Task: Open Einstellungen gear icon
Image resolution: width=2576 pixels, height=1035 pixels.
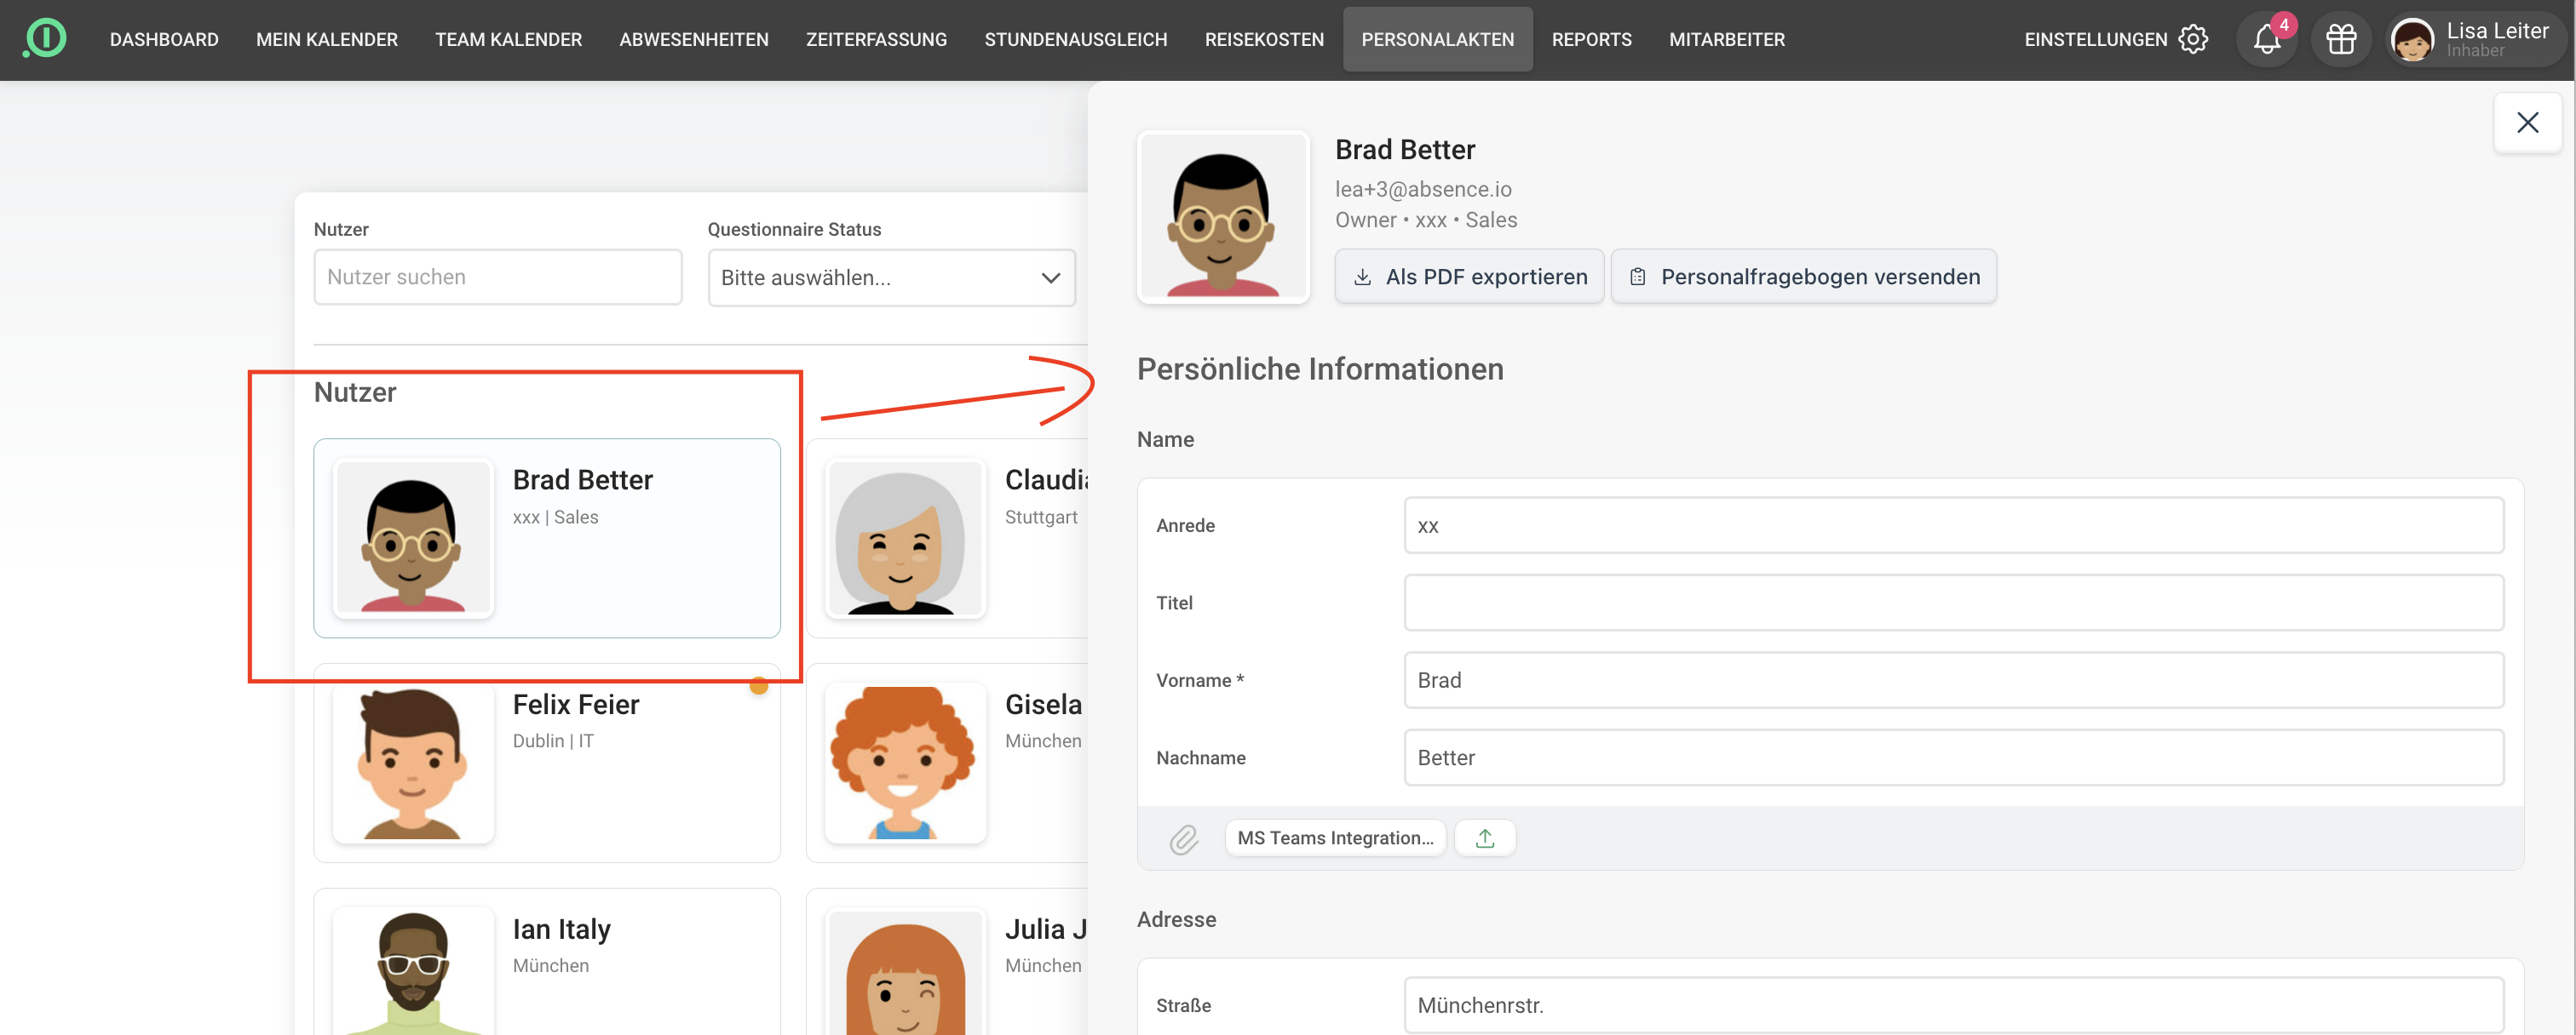Action: tap(2193, 40)
